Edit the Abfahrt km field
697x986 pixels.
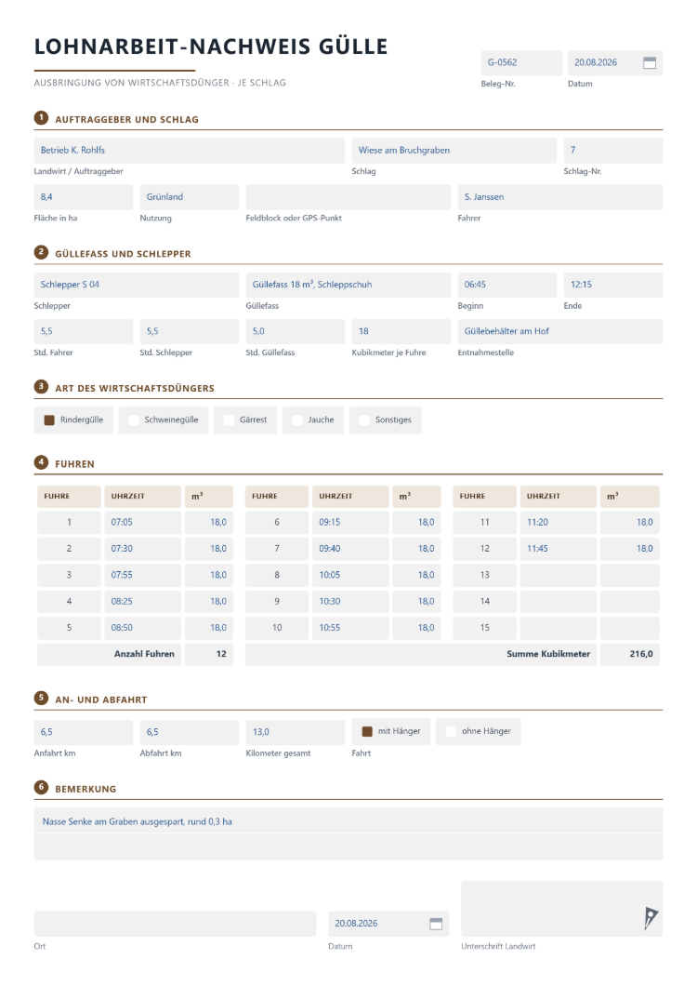190,733
